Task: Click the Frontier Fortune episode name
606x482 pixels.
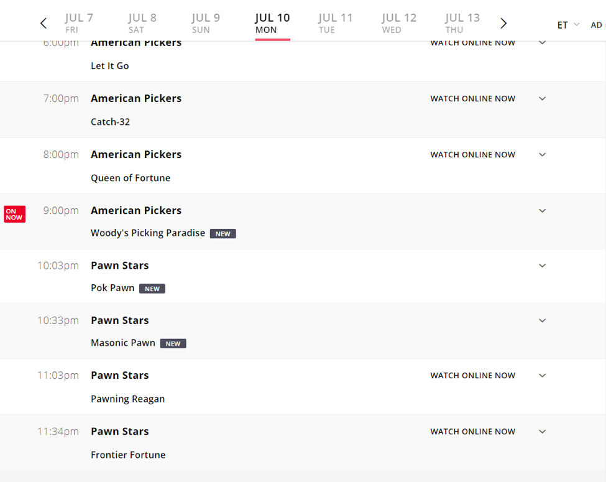Action: 128,455
